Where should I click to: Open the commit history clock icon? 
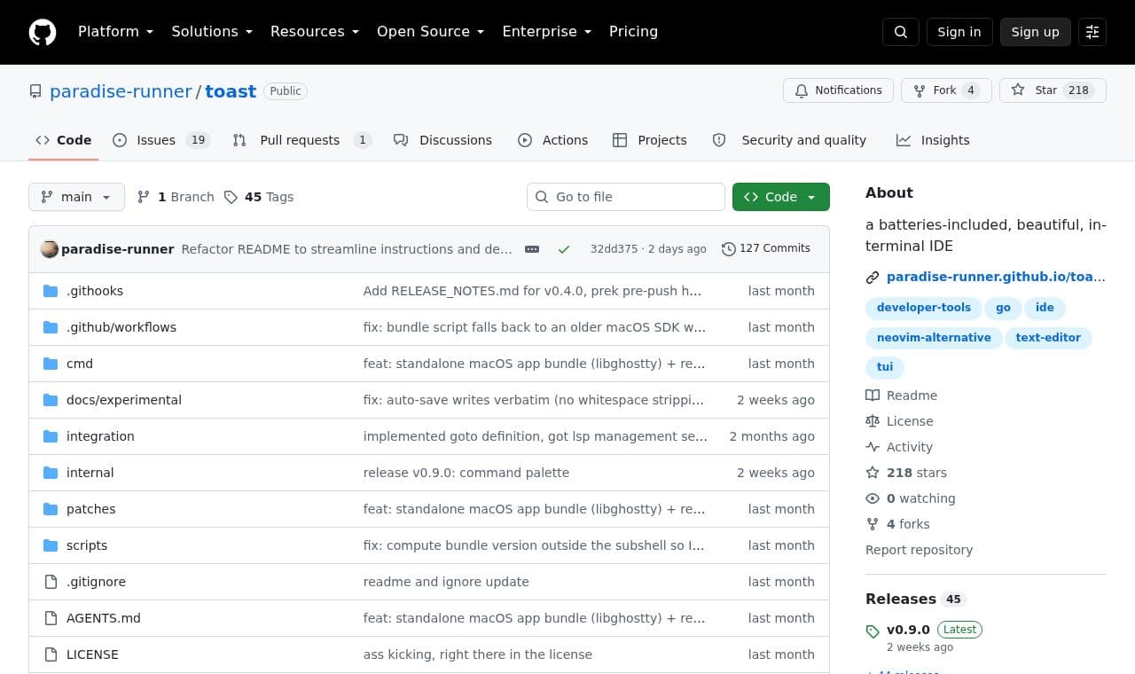pyautogui.click(x=729, y=249)
